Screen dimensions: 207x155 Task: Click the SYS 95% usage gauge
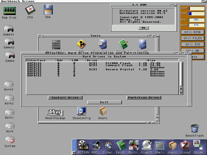pos(196,20)
